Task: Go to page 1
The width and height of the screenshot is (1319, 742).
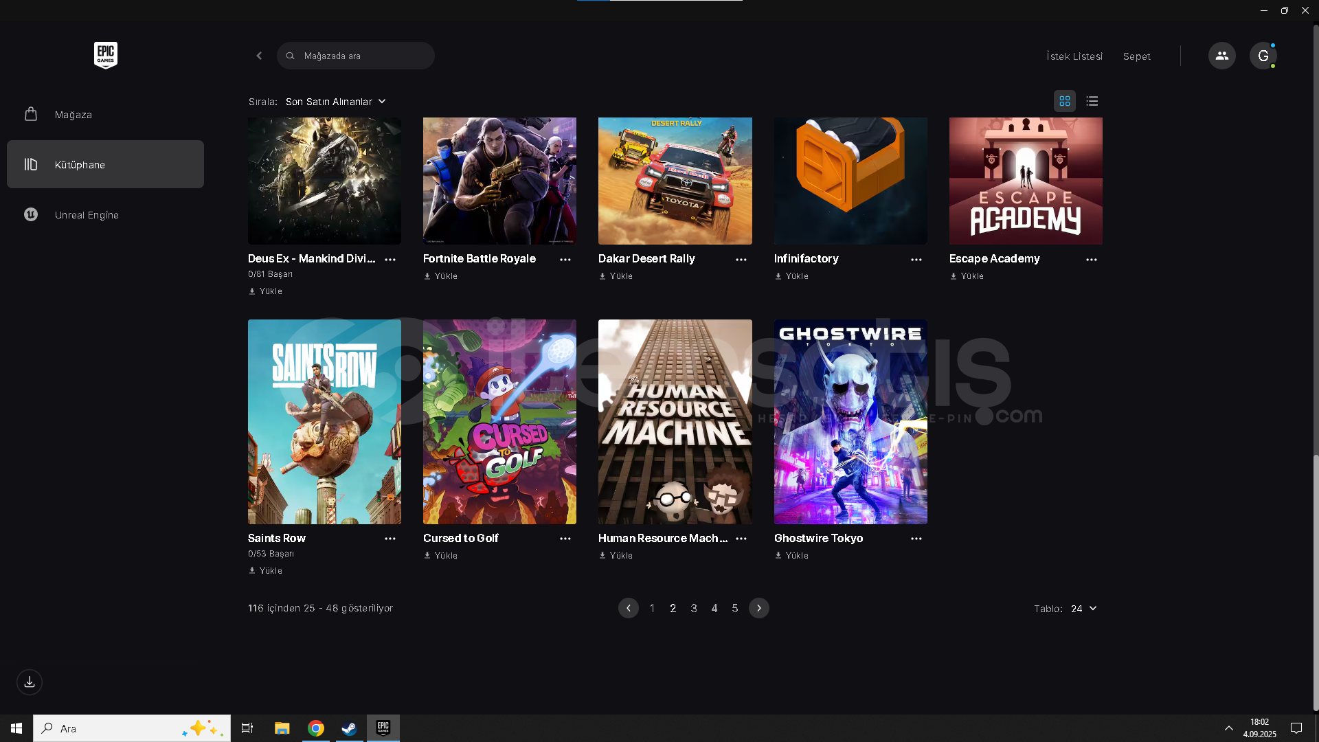Action: click(652, 608)
